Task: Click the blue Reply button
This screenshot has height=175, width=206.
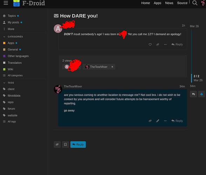Action: [78, 145]
